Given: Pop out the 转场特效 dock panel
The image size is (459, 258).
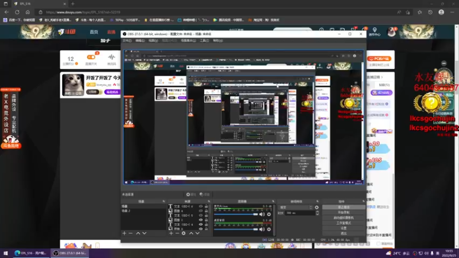Looking at the screenshot, I should (x=317, y=201).
